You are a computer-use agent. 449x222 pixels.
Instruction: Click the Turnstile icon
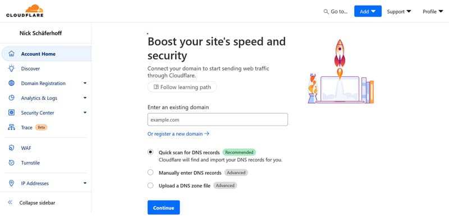click(11, 163)
